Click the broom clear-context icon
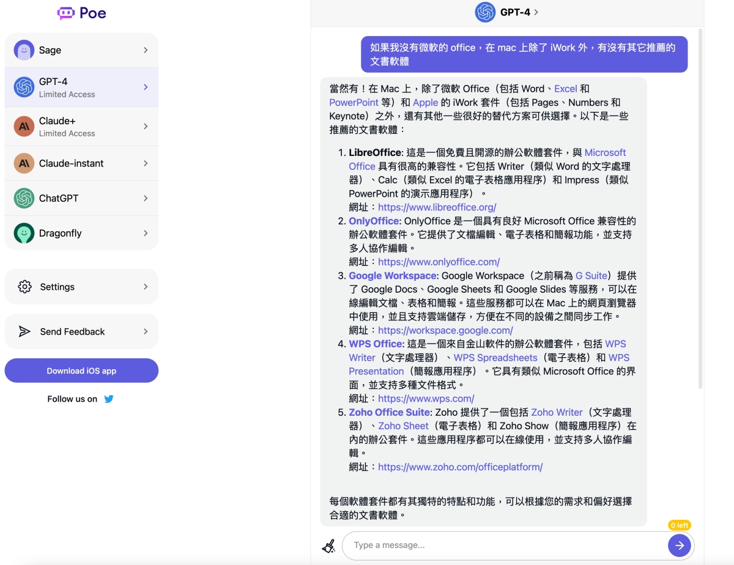Screen dimensions: 734x565 328,545
